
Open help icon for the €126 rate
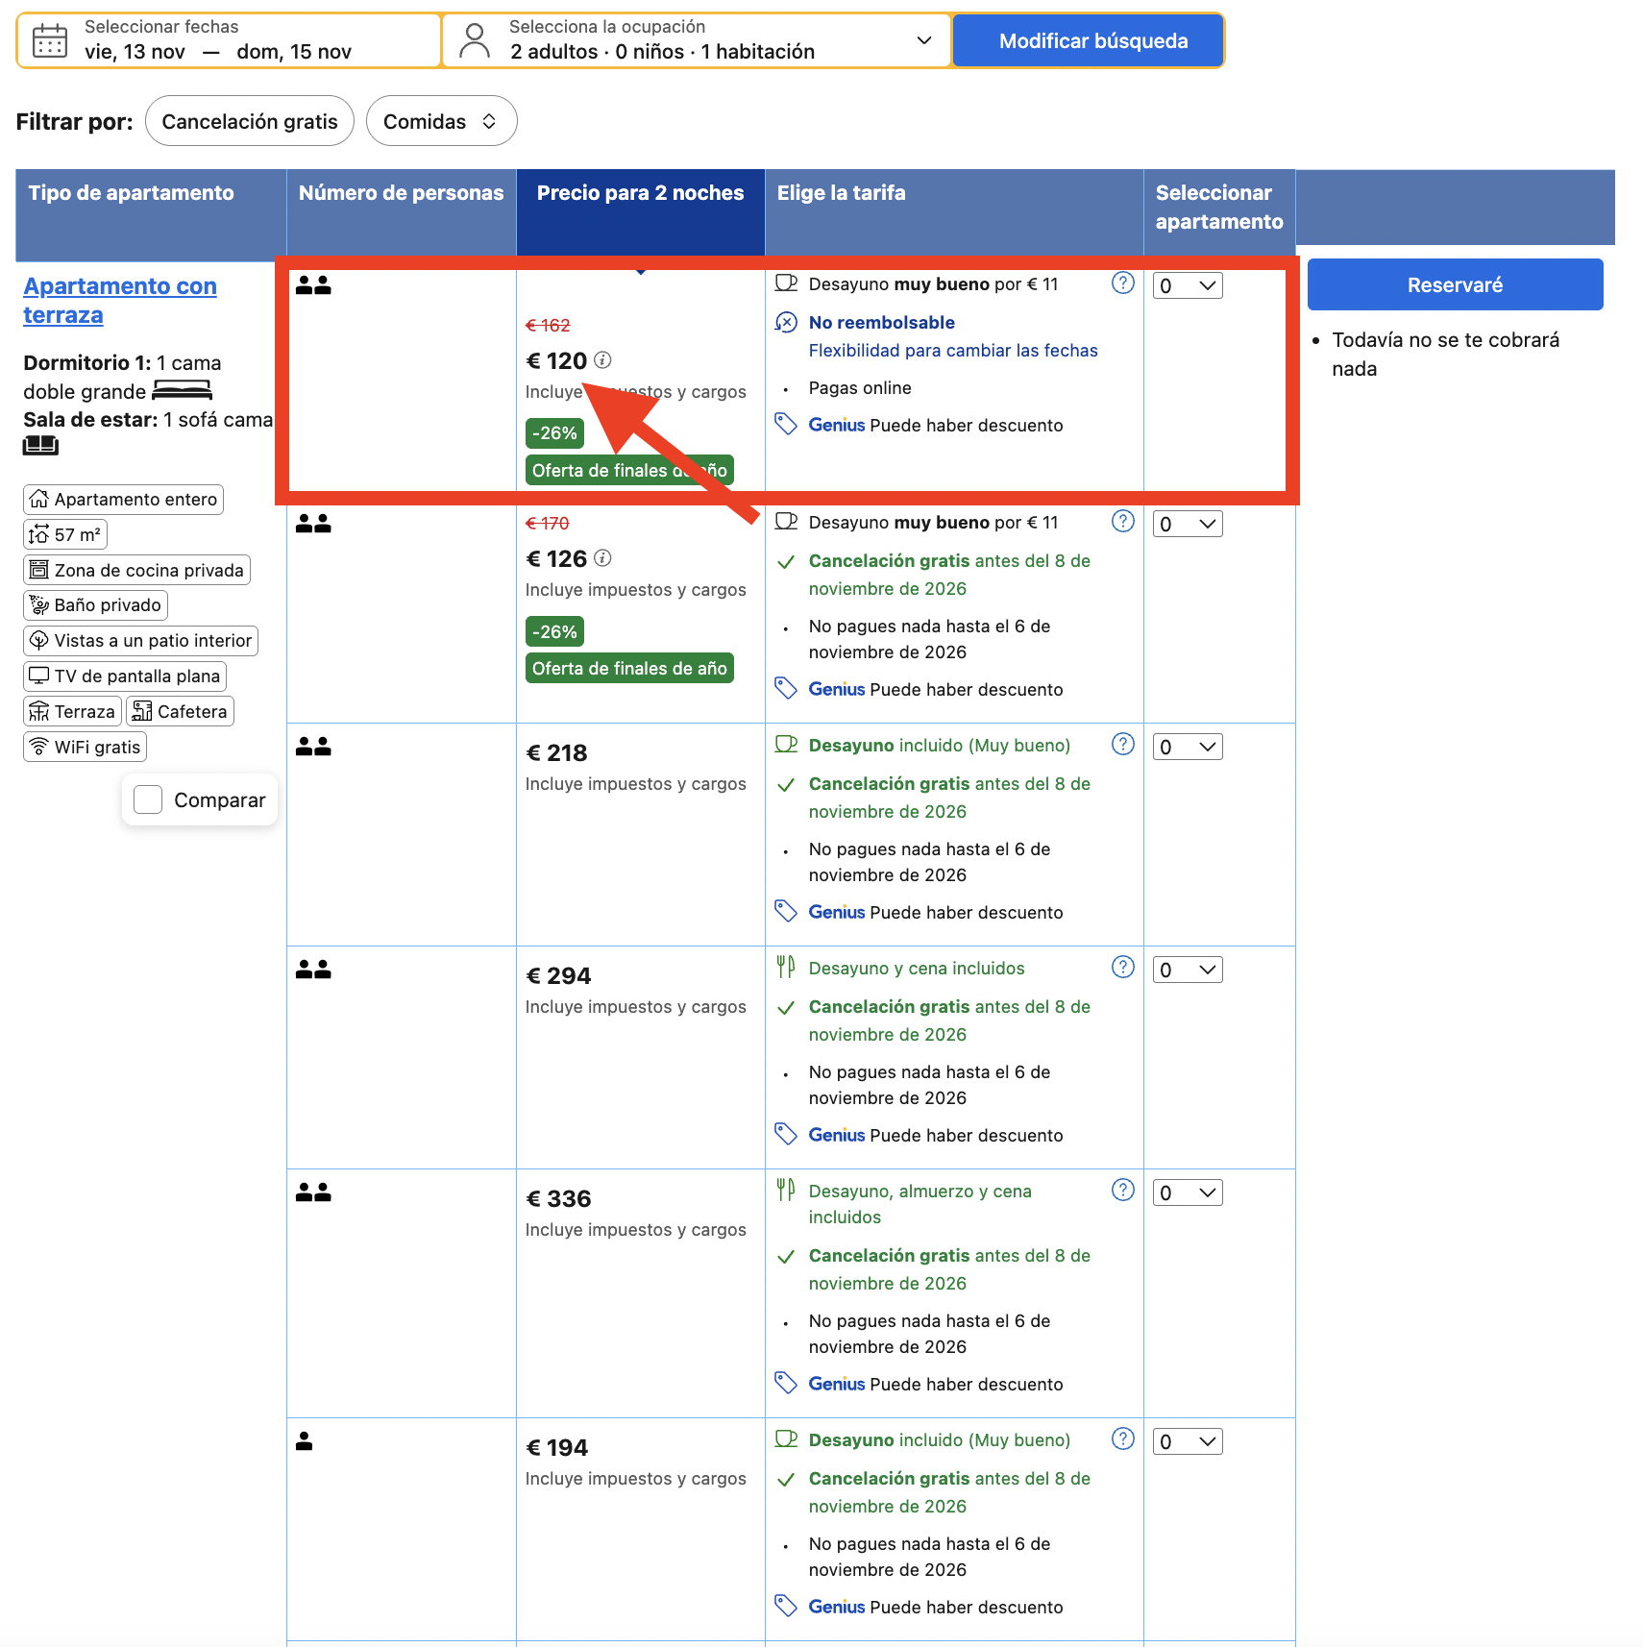1122,522
